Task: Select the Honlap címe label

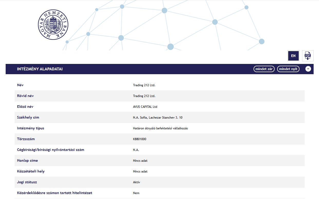Action: (x=27, y=160)
